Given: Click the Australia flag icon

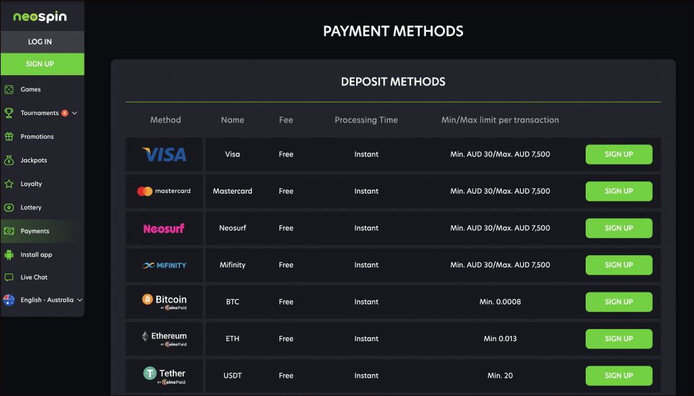Looking at the screenshot, I should 9,300.
